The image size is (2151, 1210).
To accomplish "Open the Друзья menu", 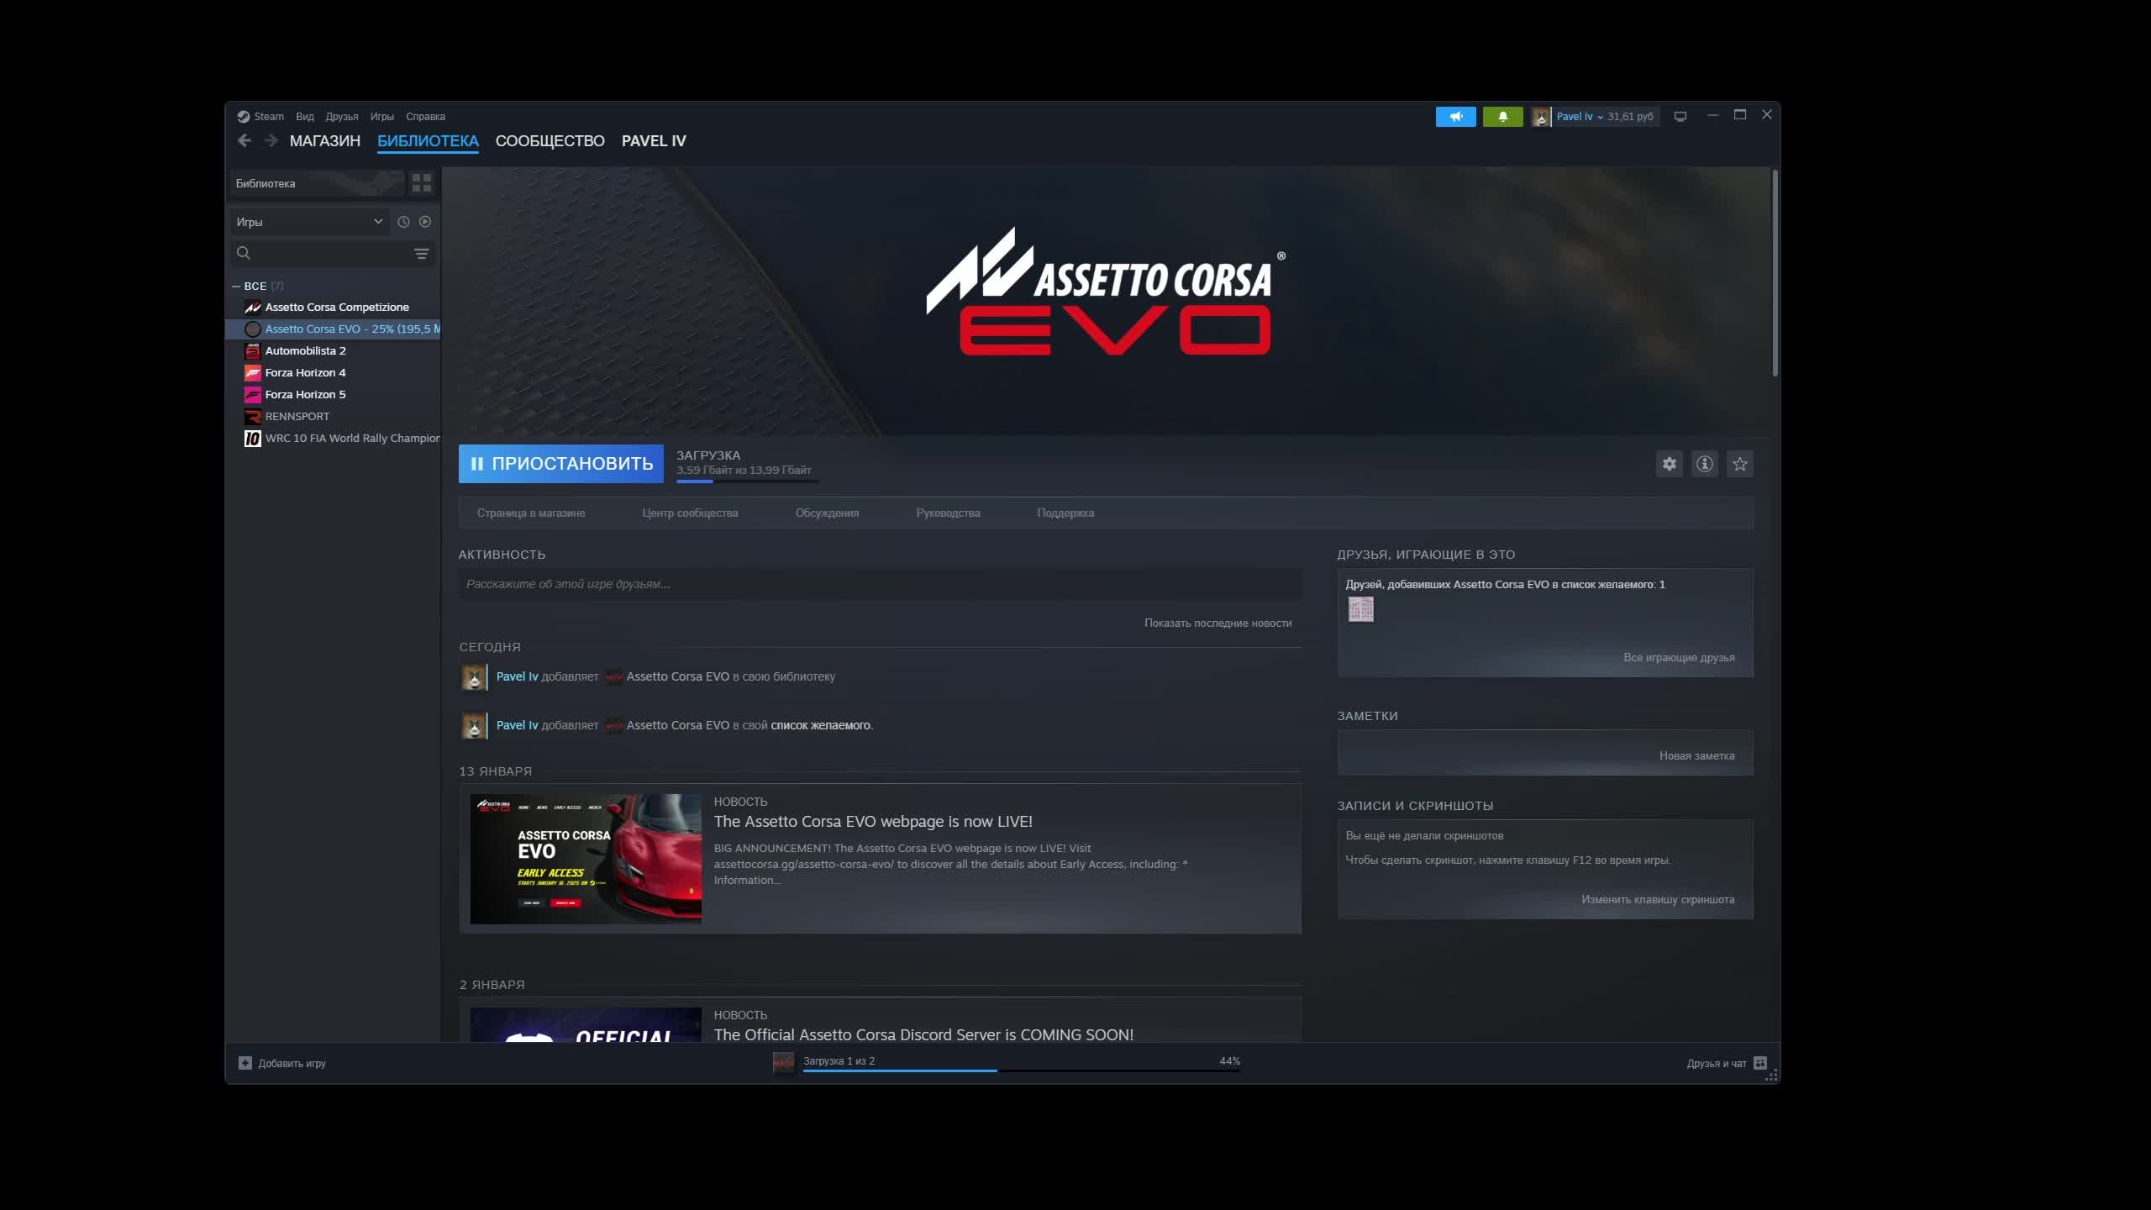I will 341,117.
